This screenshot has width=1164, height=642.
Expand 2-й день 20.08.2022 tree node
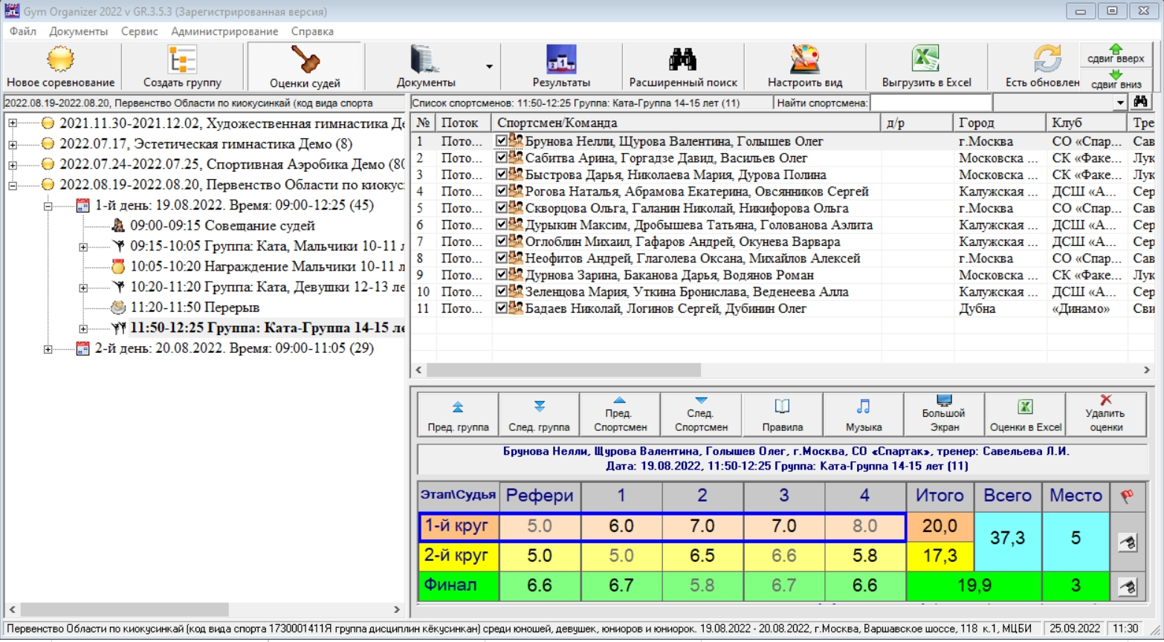[x=48, y=348]
